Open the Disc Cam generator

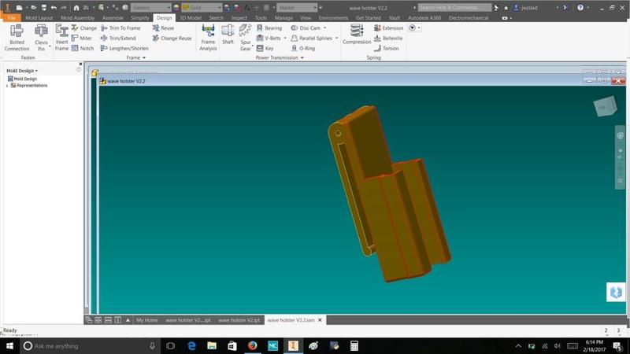306,28
